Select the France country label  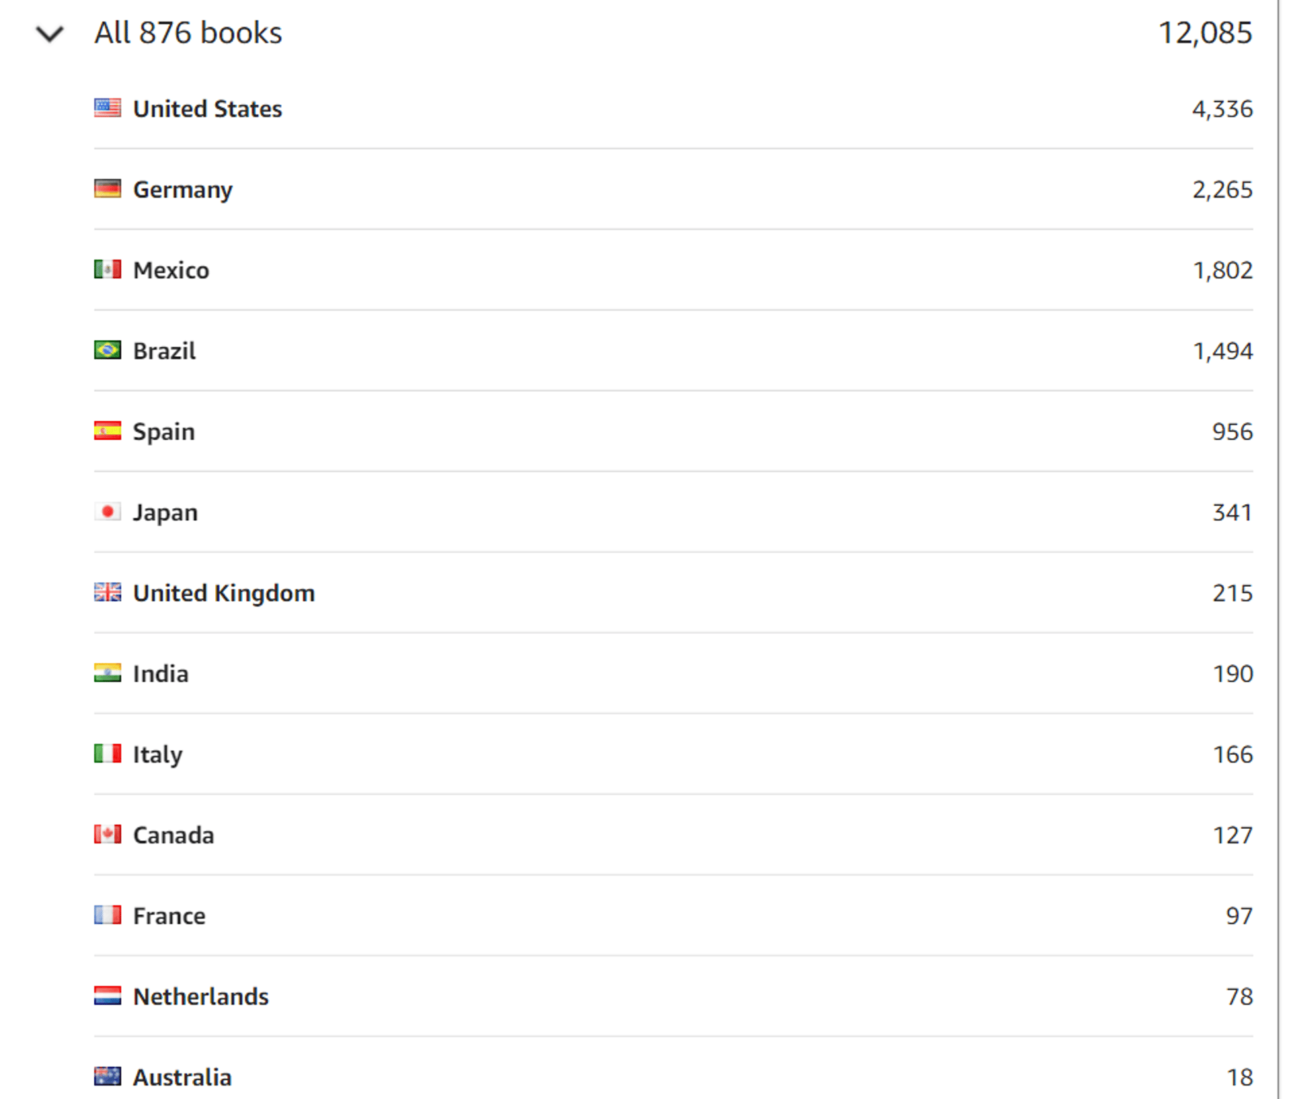point(169,915)
